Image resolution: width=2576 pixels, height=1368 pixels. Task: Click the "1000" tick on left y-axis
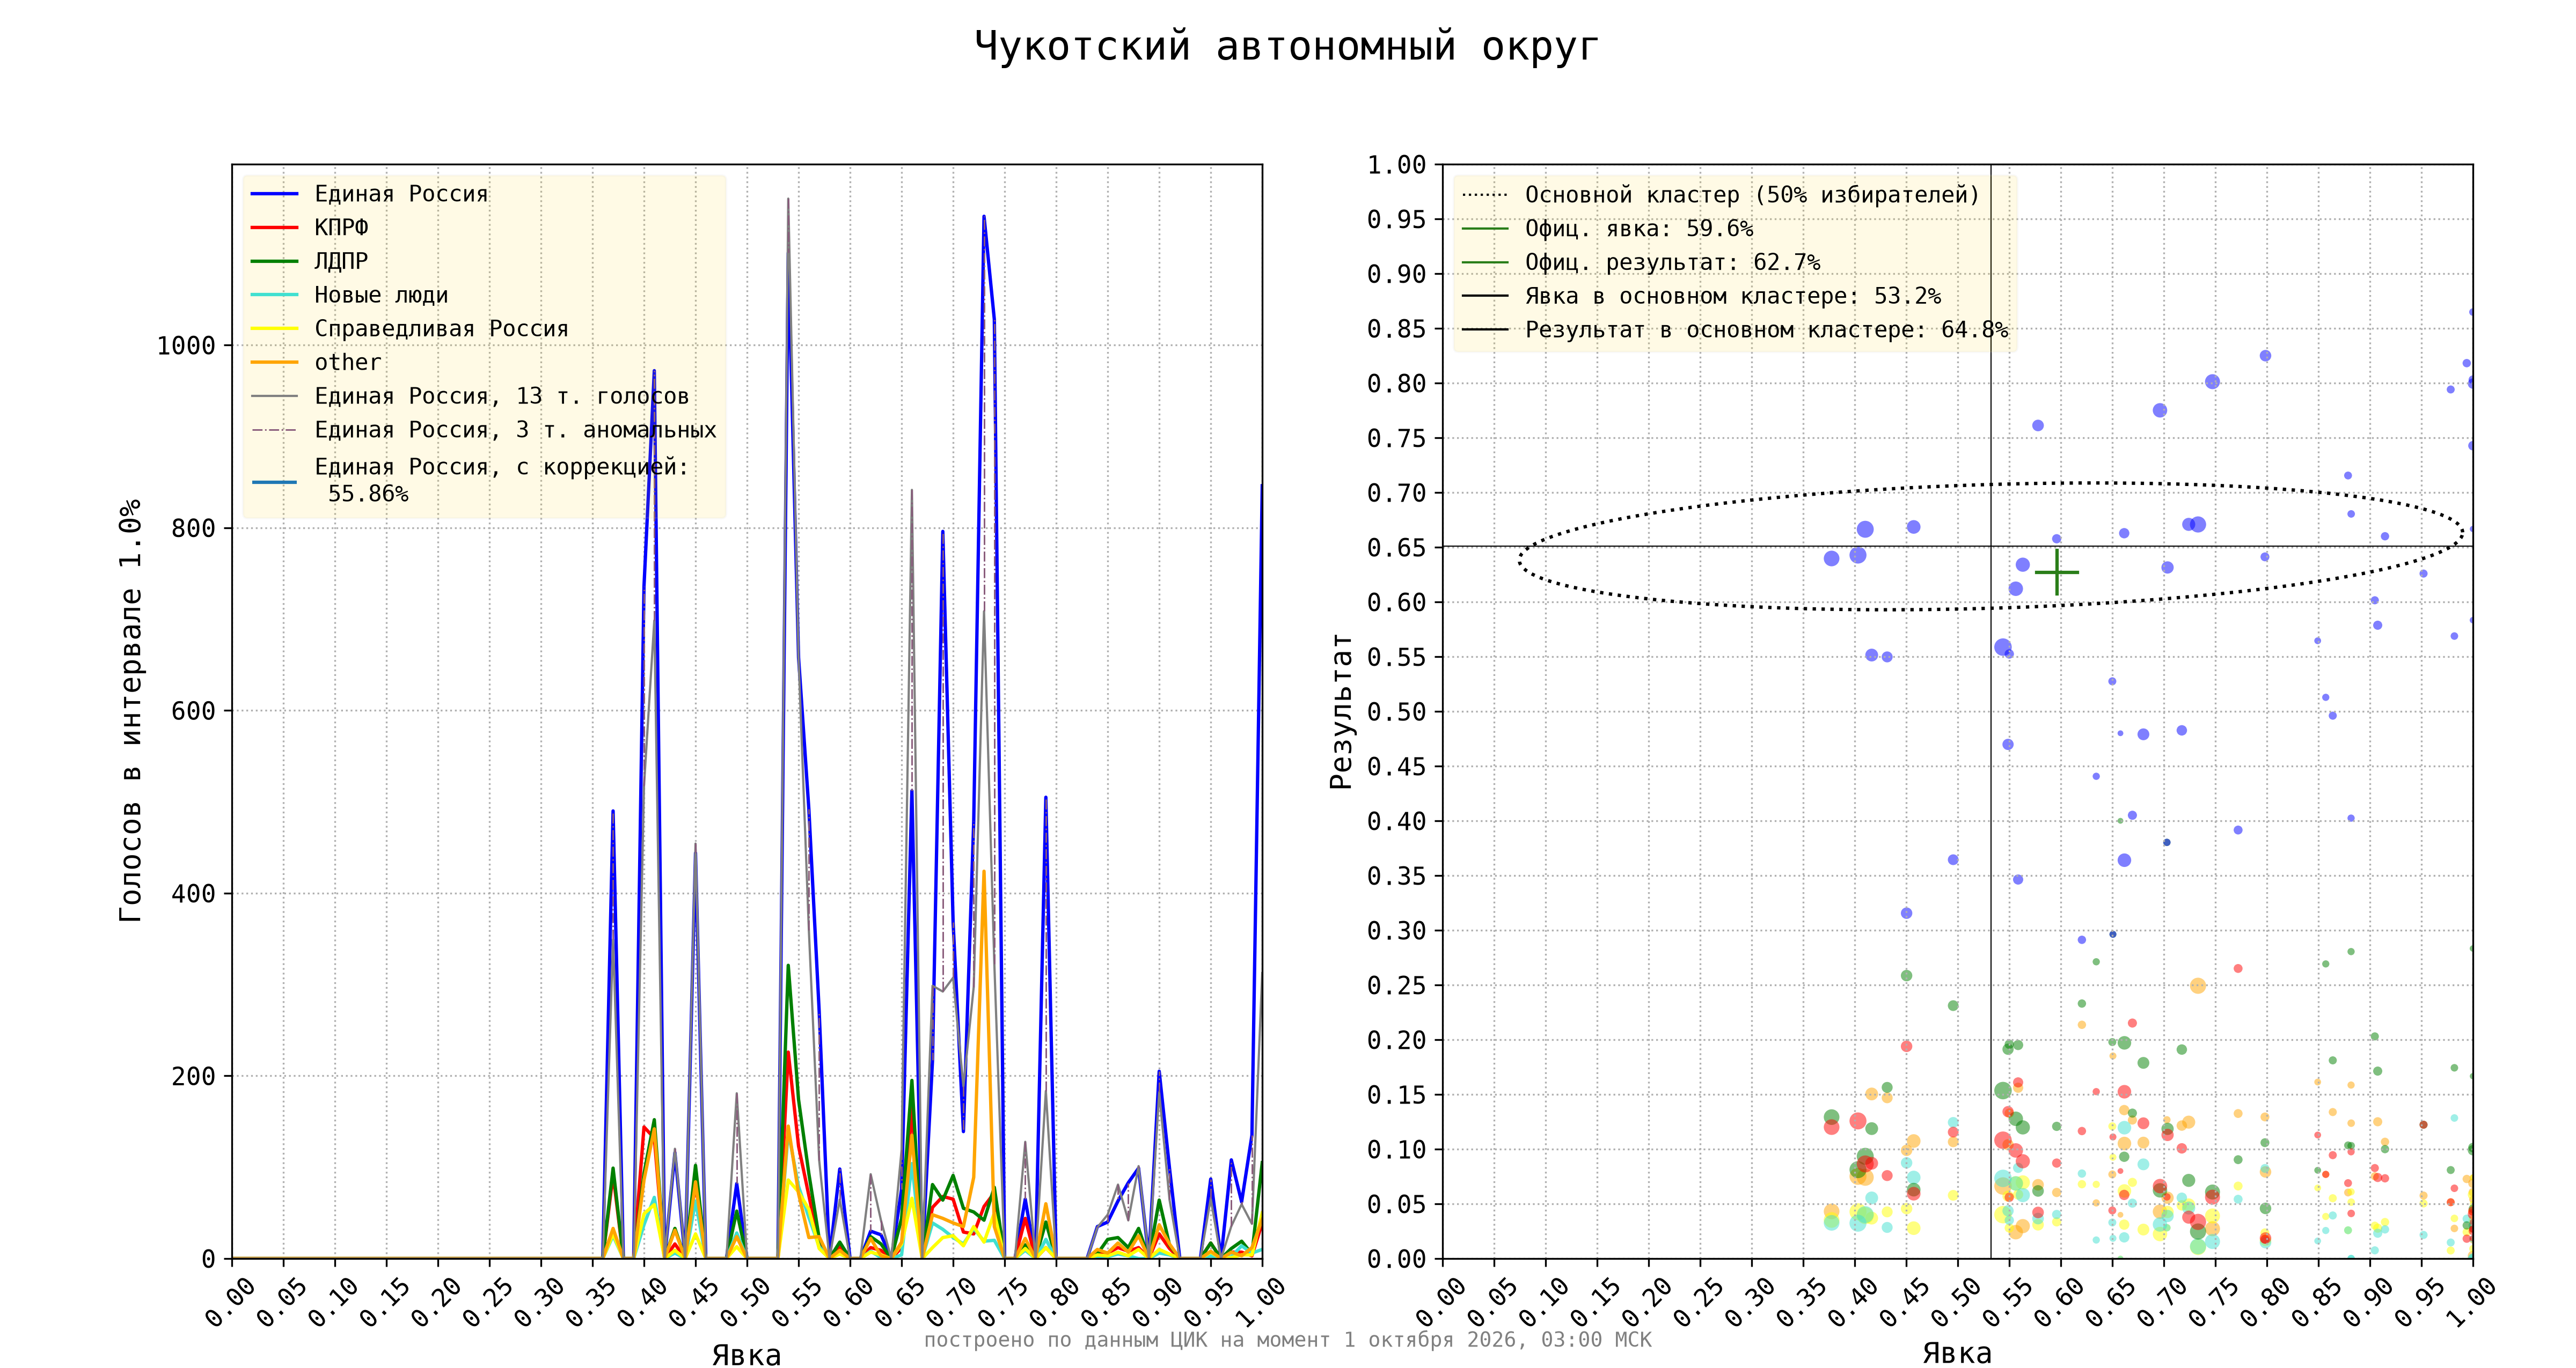tap(186, 346)
